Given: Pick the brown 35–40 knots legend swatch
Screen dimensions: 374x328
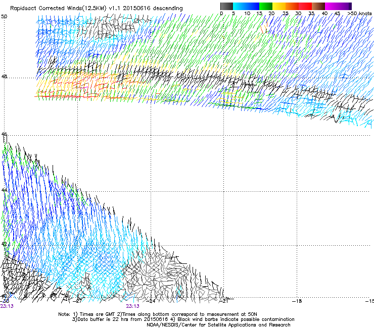Looking at the screenshot, I should click(x=318, y=6).
